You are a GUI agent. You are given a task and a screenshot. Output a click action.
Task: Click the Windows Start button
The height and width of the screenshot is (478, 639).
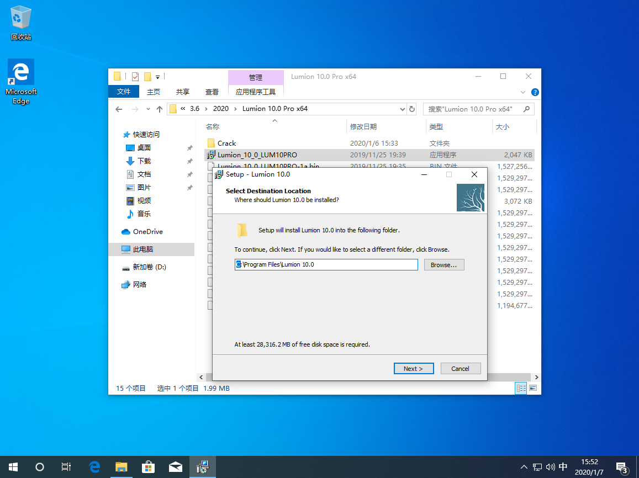pyautogui.click(x=13, y=467)
